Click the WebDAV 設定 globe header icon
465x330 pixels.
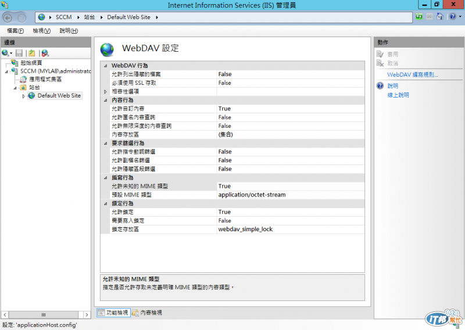coord(107,49)
